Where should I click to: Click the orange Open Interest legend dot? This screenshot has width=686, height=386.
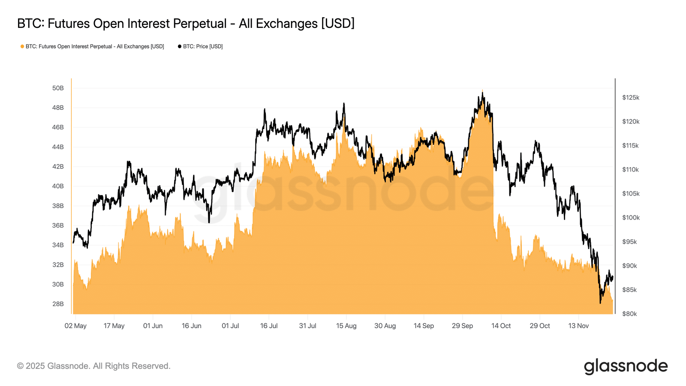pos(22,46)
